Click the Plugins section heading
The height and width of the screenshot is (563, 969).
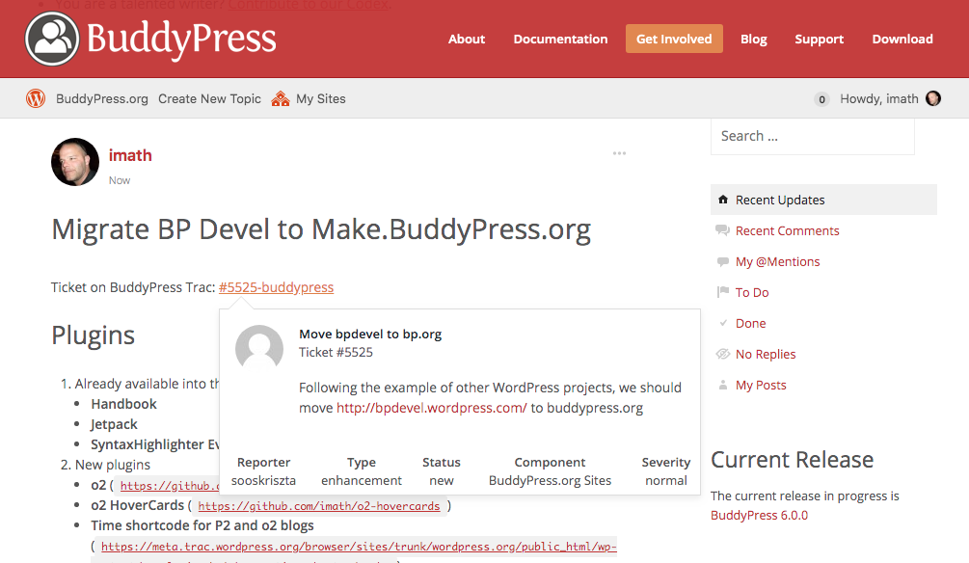(93, 335)
